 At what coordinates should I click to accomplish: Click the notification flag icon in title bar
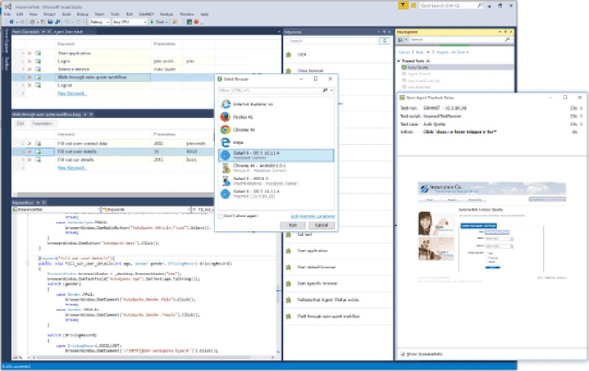[x=413, y=5]
